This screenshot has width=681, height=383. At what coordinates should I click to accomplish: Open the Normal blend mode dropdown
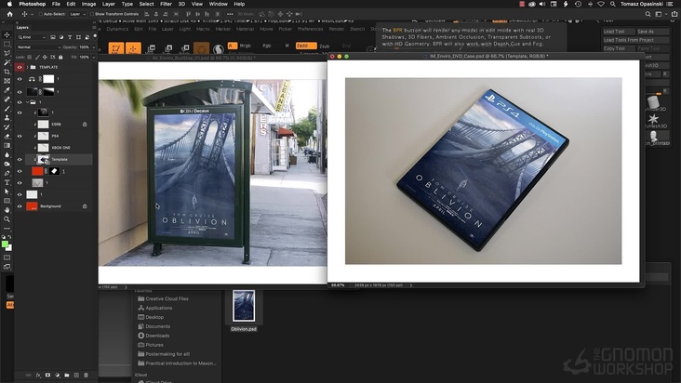[38, 46]
